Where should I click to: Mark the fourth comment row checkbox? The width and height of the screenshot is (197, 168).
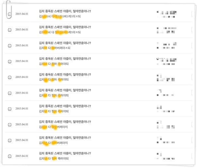click(x=10, y=61)
